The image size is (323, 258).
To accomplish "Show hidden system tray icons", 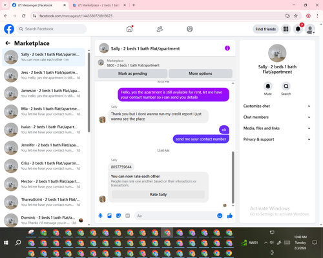I will 266,243.
